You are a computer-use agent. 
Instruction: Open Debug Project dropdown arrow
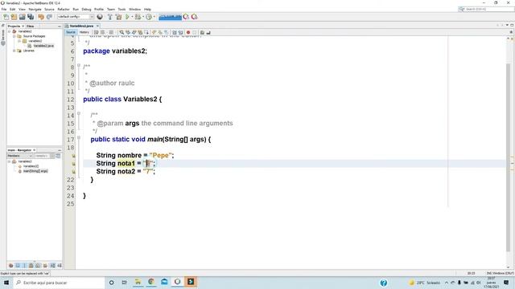click(143, 17)
